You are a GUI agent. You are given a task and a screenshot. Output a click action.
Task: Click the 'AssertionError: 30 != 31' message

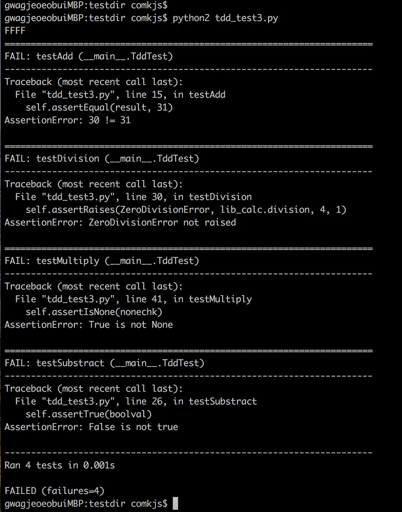68,120
